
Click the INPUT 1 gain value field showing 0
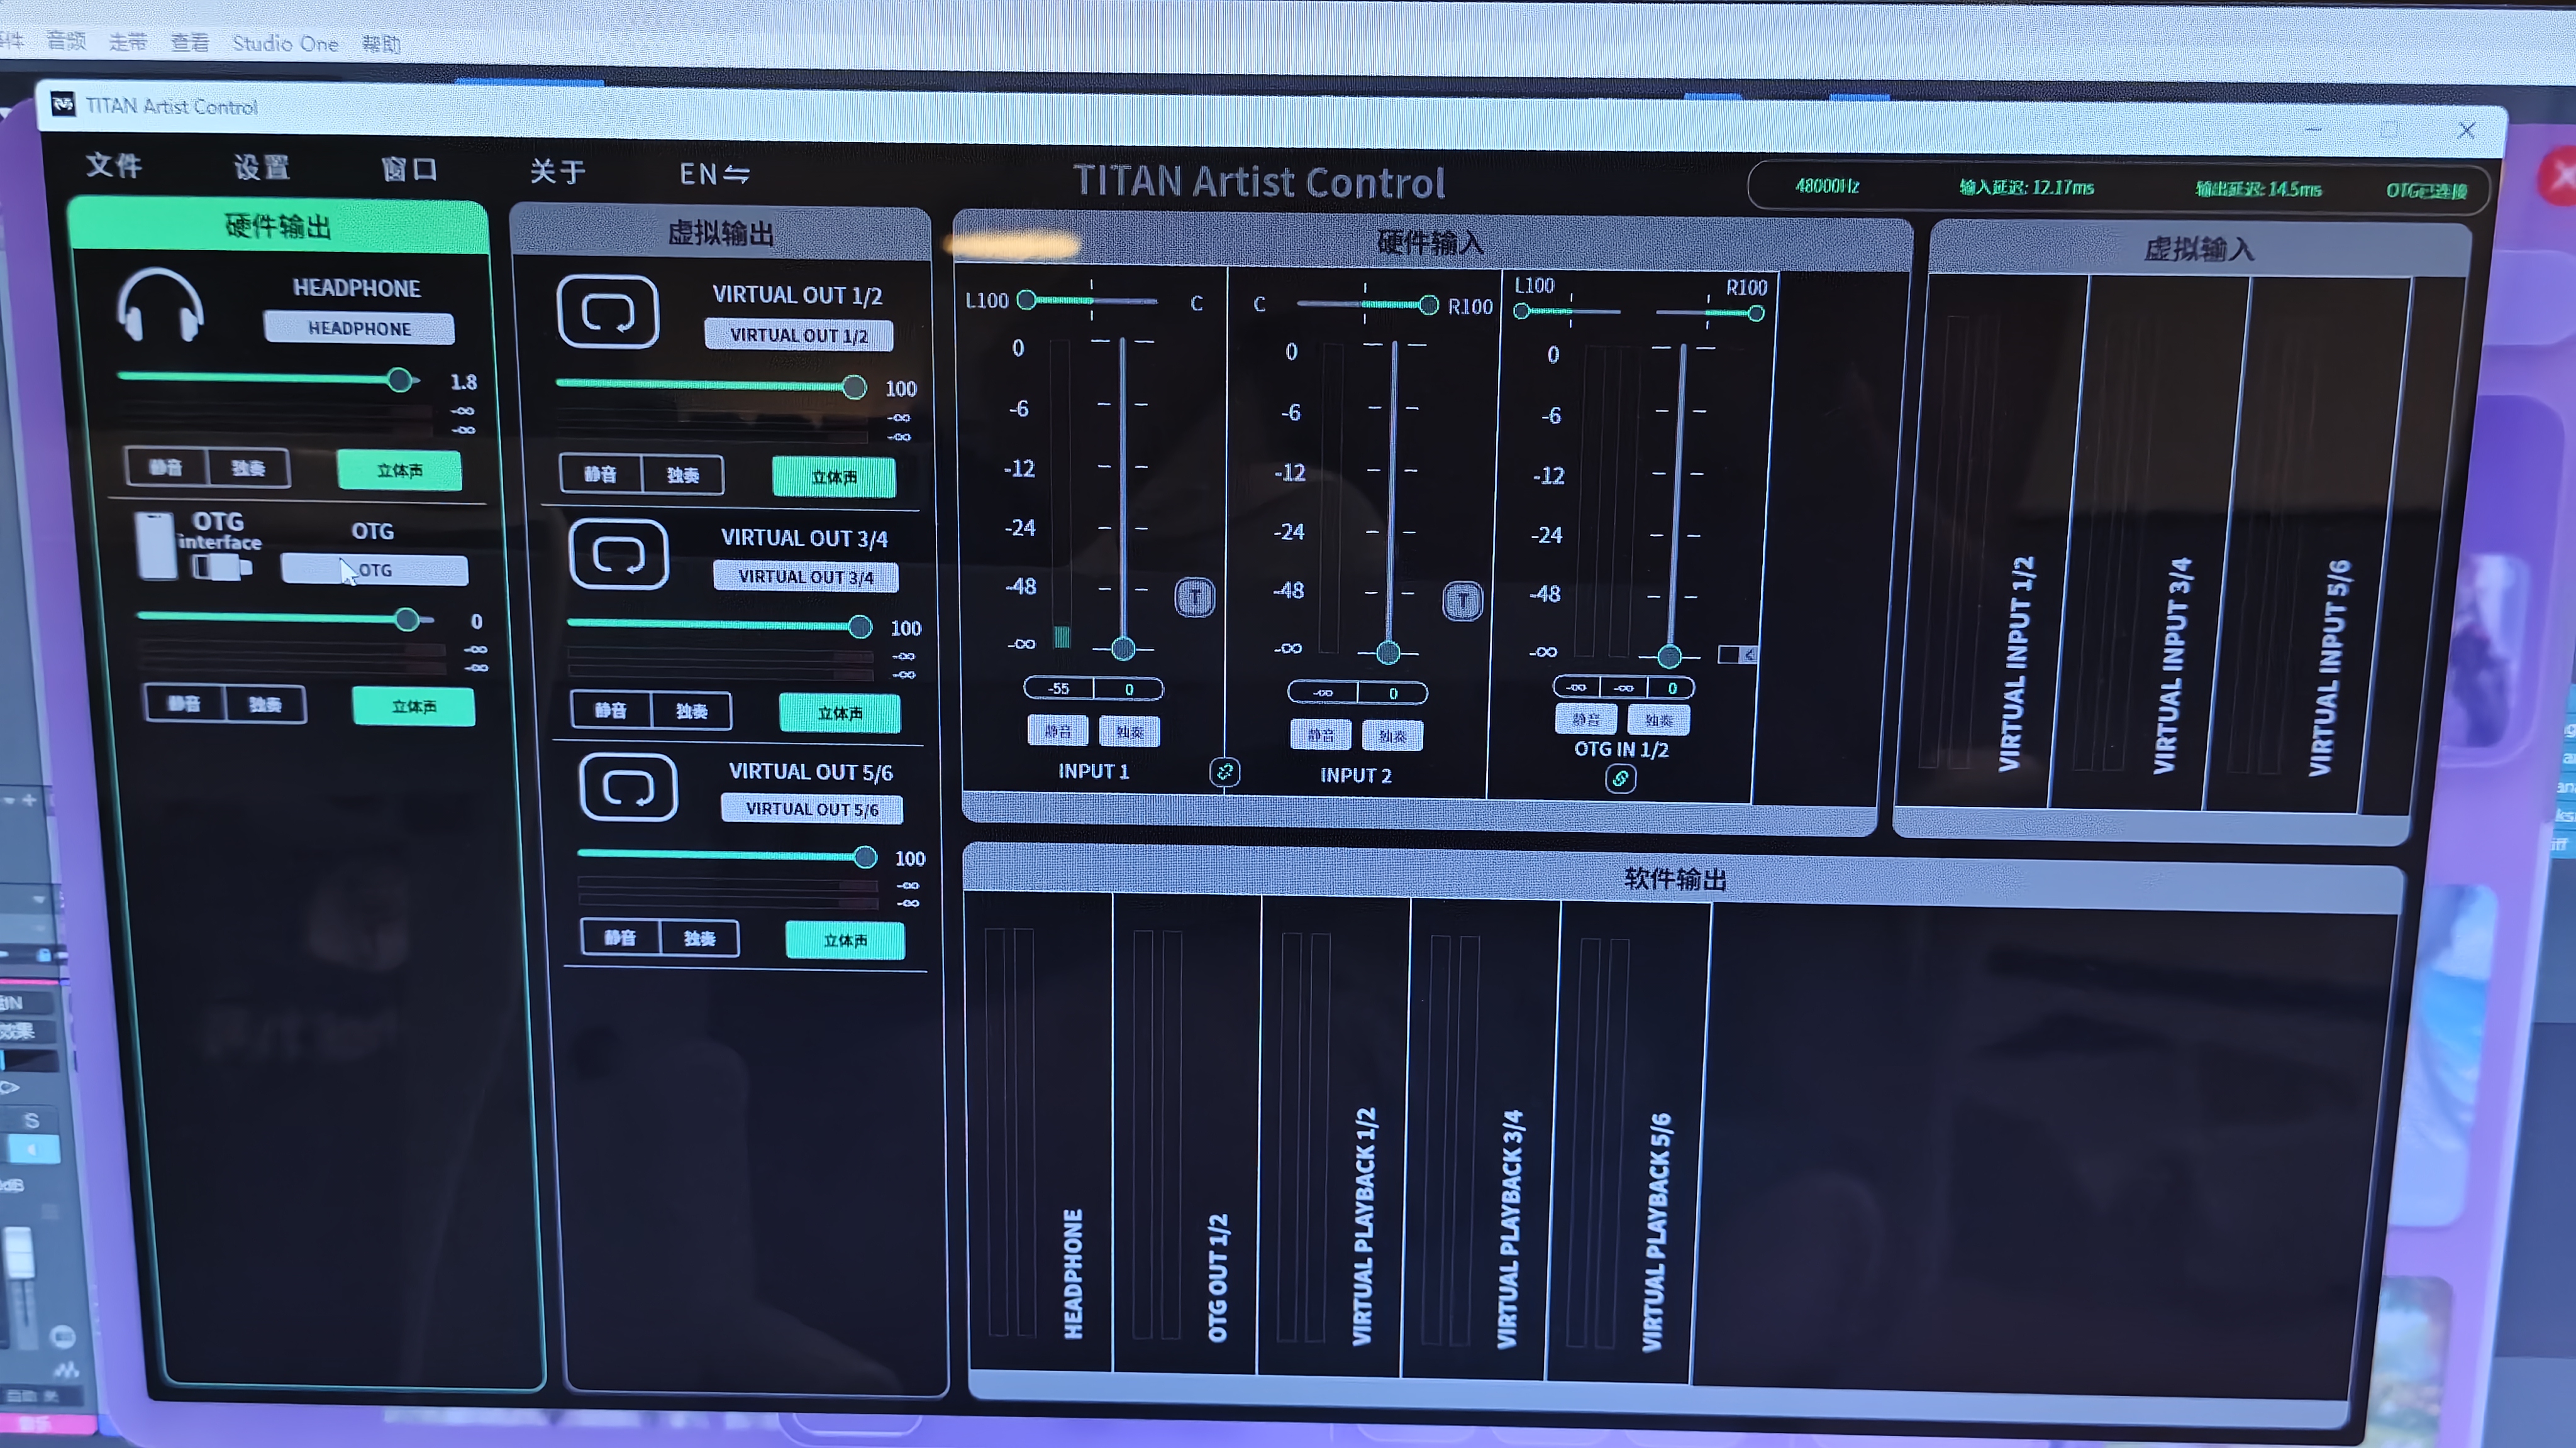(1129, 689)
